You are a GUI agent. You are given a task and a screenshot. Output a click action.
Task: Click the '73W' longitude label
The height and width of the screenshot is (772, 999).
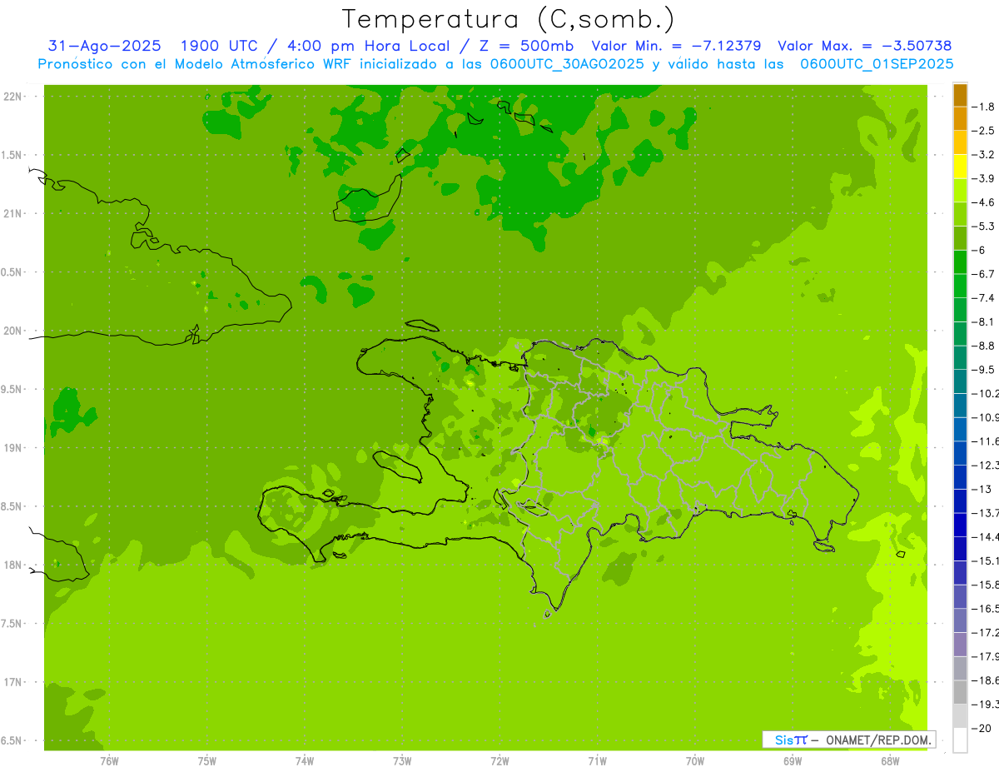tap(402, 761)
